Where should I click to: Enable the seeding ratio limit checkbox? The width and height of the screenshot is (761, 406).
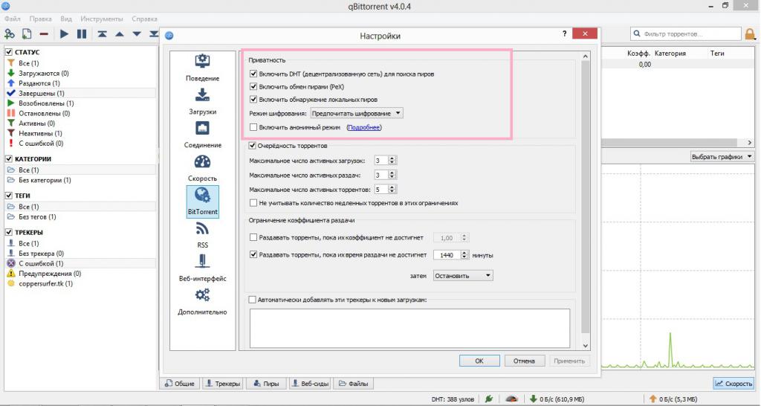tap(253, 238)
